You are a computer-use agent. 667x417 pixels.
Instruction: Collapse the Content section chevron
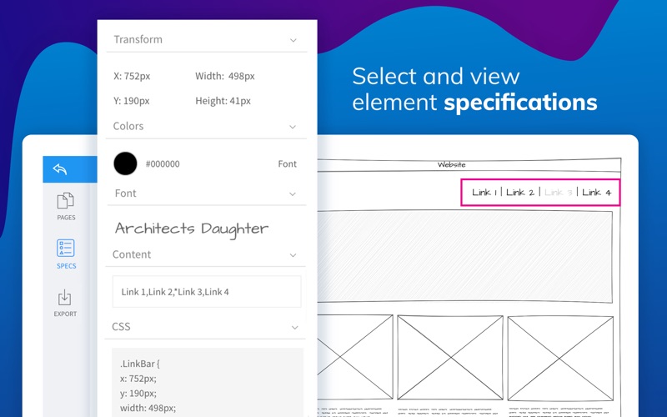pyautogui.click(x=293, y=254)
